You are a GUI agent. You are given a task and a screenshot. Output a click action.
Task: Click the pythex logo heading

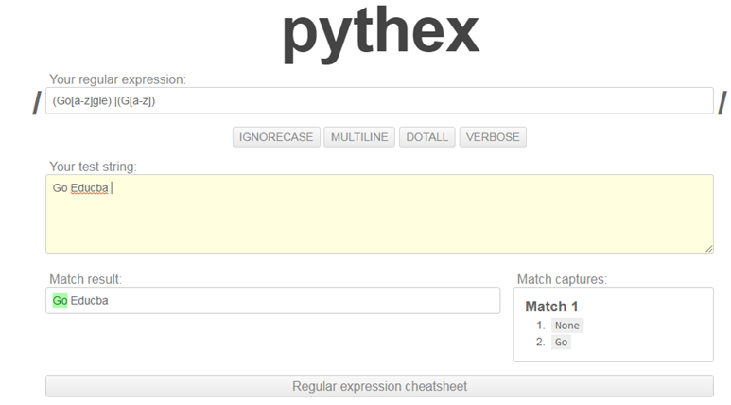[380, 32]
